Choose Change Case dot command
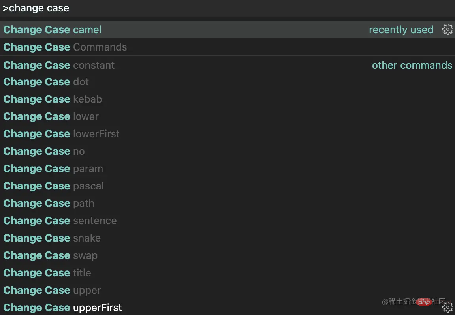 (x=46, y=82)
